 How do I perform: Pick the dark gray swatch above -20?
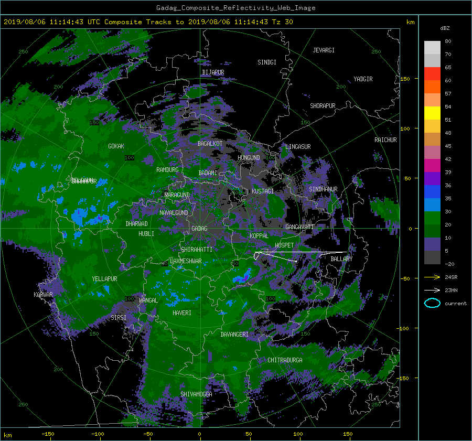pos(432,257)
